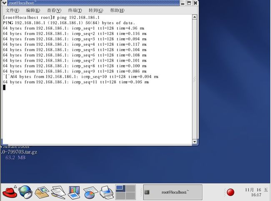Switch to fourth workspace in pager
Viewport: 271px width, 201px height.
click(x=130, y=196)
